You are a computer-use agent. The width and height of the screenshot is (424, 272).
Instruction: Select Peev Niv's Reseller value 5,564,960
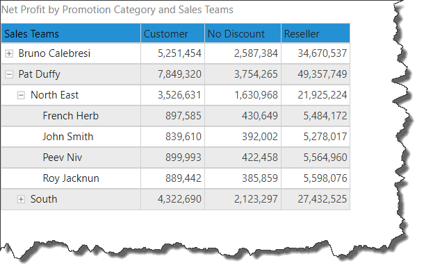pyautogui.click(x=325, y=158)
